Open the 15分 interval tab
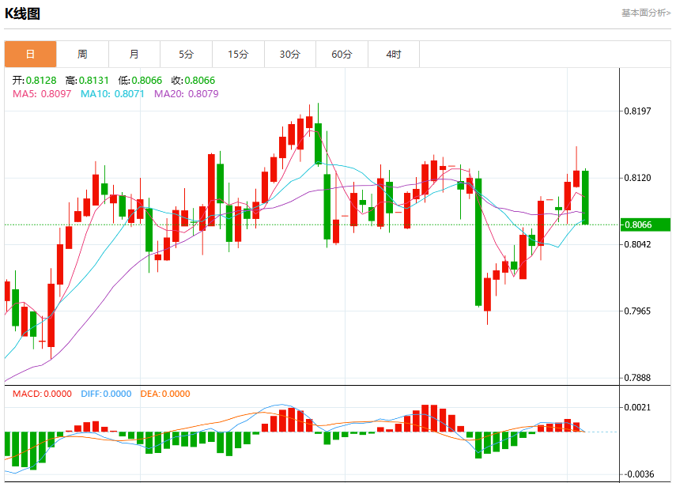Screen dimensions: 676x483 click(x=239, y=55)
